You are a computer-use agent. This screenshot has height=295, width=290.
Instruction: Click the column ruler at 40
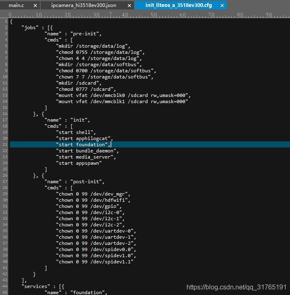[125, 15]
